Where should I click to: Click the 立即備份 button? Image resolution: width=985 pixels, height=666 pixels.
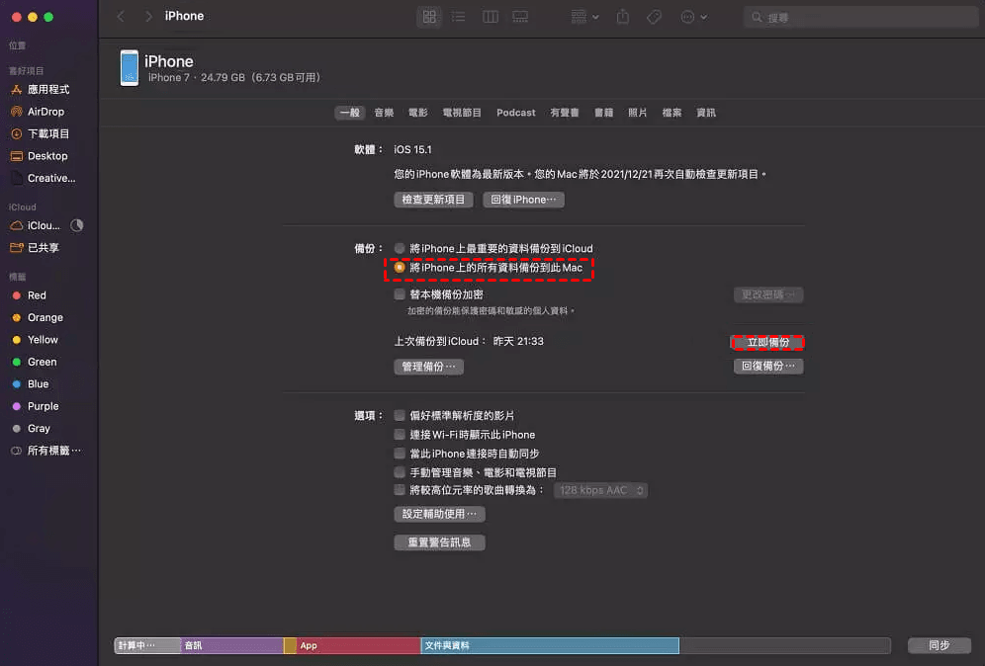click(767, 342)
